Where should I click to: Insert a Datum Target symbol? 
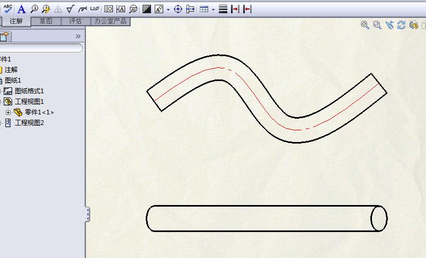[133, 9]
